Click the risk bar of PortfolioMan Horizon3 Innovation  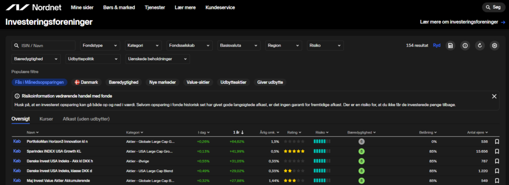coord(322,141)
